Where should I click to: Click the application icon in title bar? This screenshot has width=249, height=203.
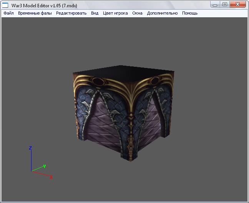(5, 5)
